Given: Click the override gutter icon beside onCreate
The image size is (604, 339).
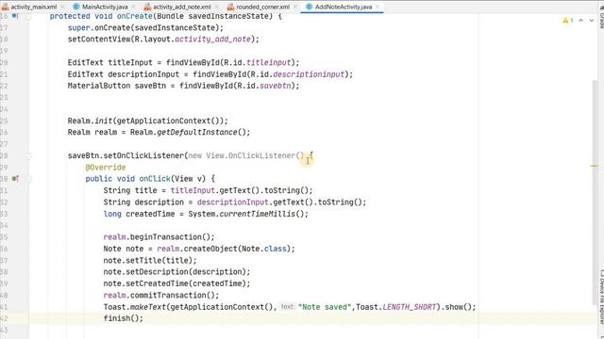Looking at the screenshot, I should click(15, 16).
